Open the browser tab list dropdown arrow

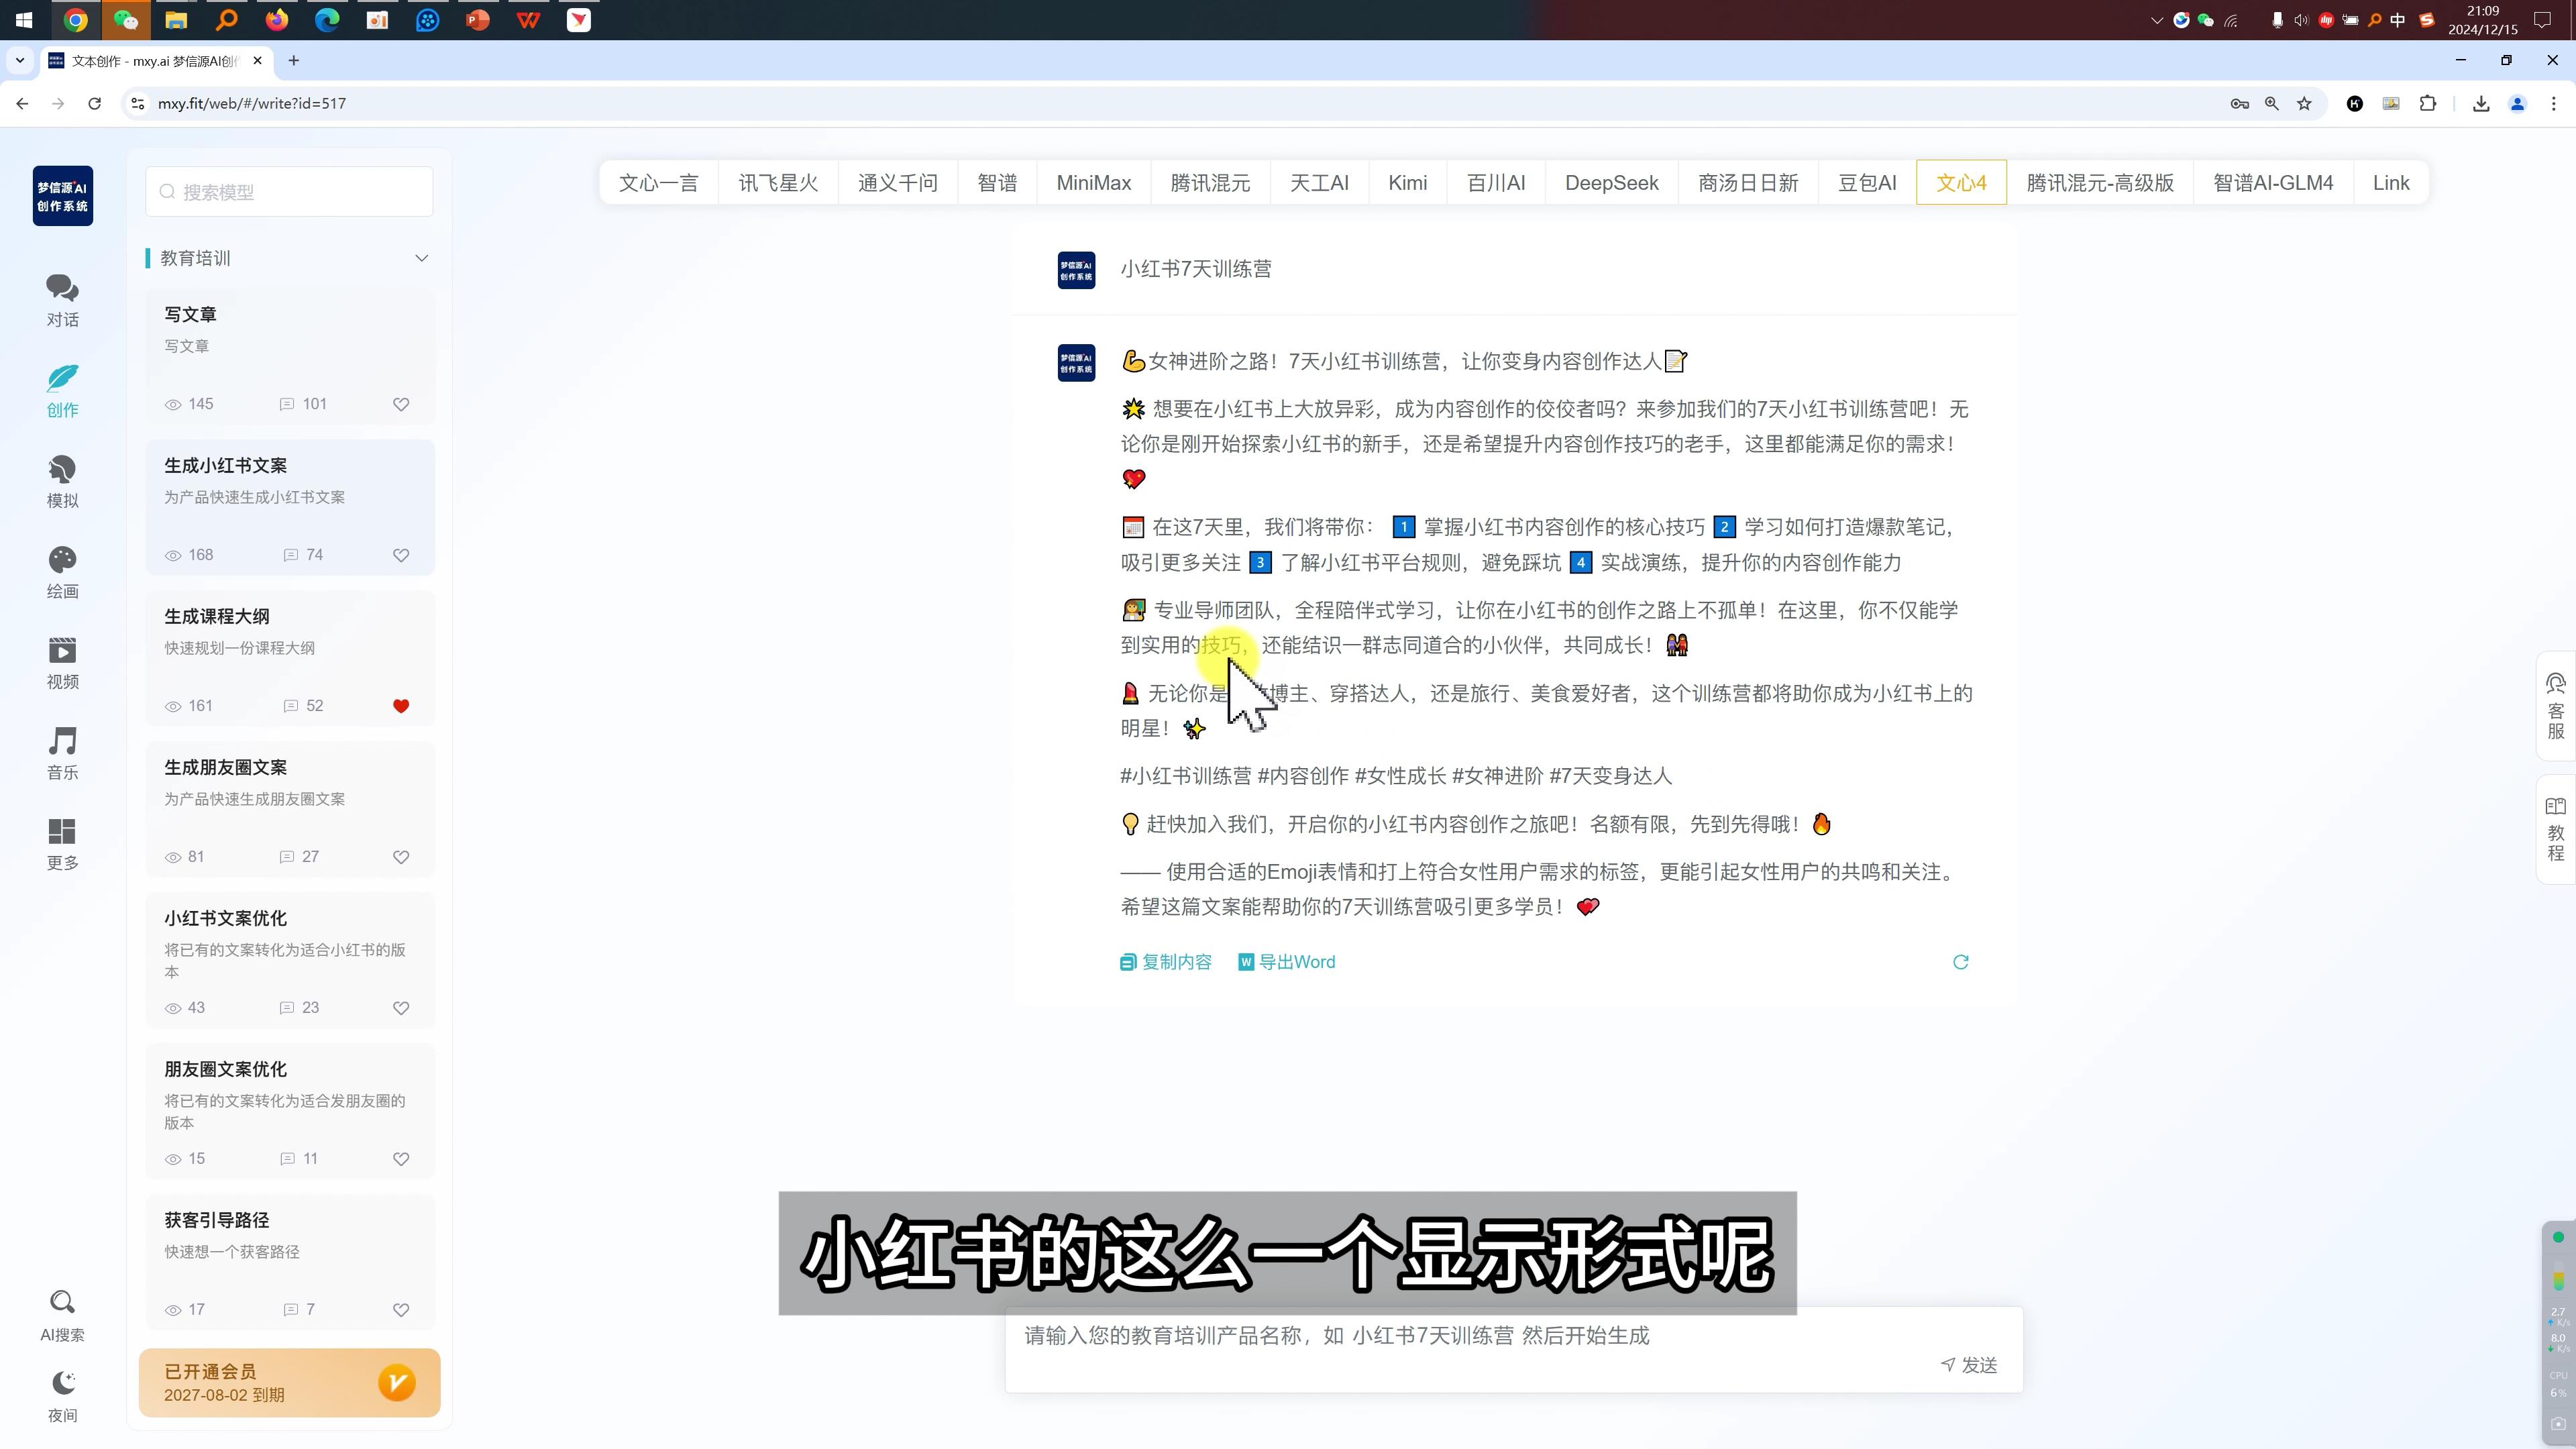[19, 61]
